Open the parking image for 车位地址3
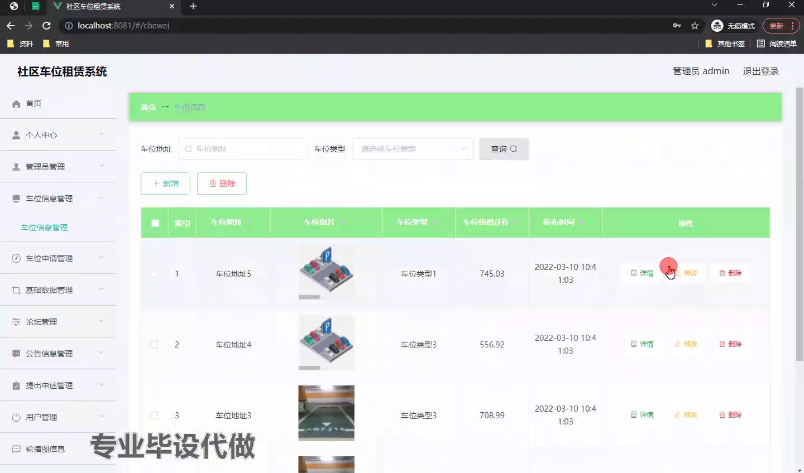The image size is (804, 473). coord(327,413)
